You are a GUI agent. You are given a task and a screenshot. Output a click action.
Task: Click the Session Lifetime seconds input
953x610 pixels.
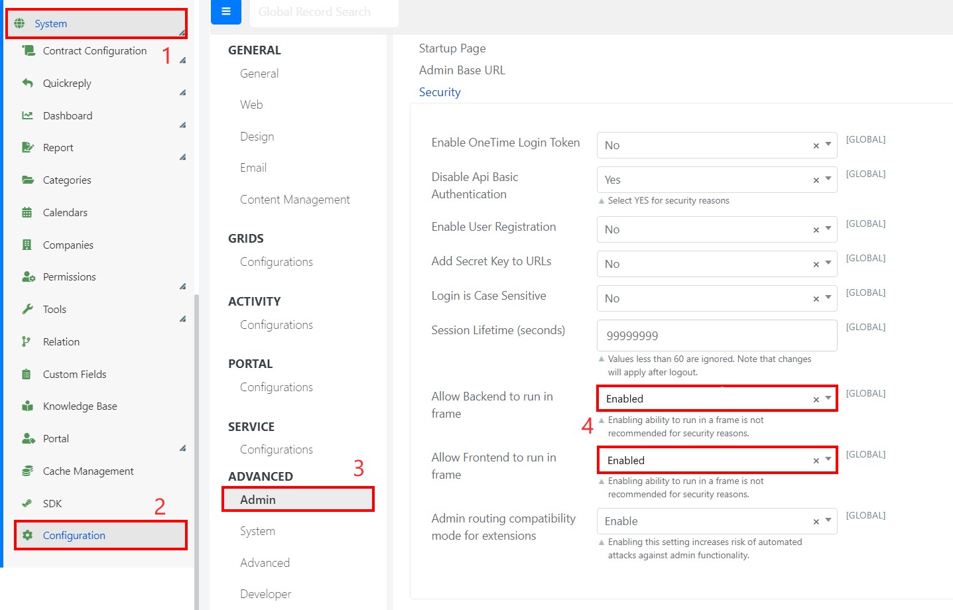pos(717,335)
